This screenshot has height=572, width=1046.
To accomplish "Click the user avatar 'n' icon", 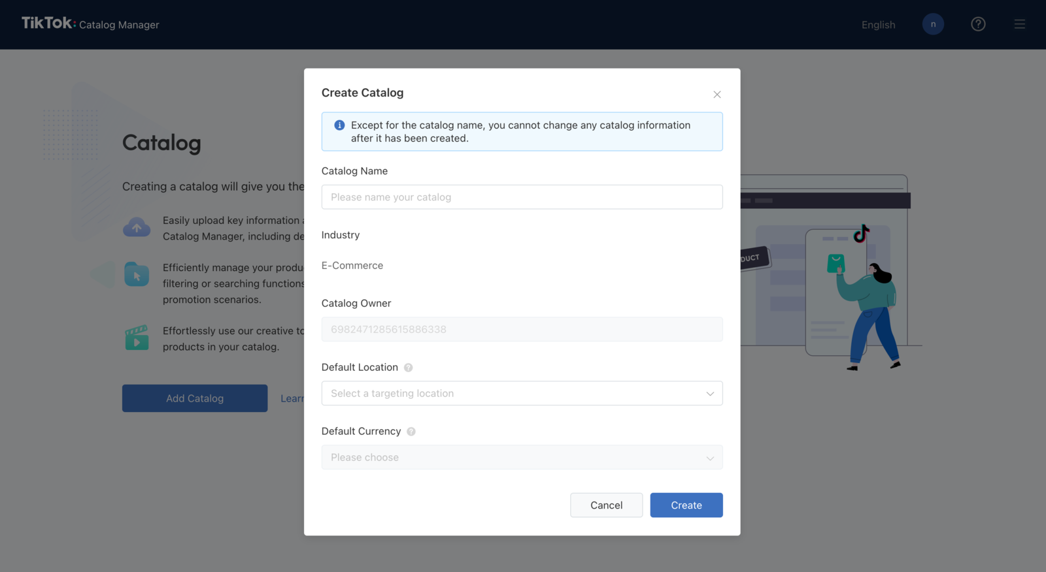I will (x=933, y=24).
